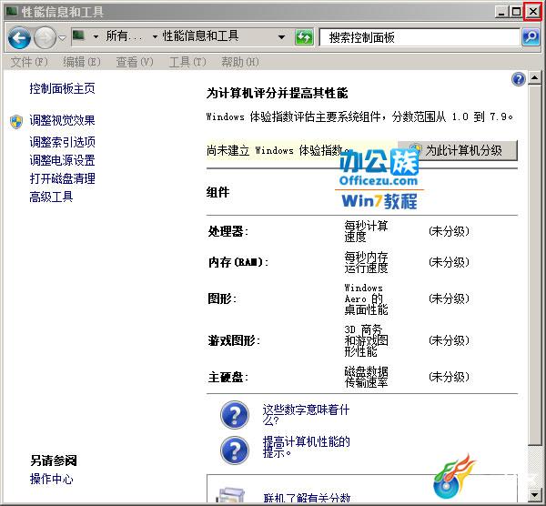This screenshot has height=506, width=546.
Task: Click the search magnifier button
Action: 531,37
